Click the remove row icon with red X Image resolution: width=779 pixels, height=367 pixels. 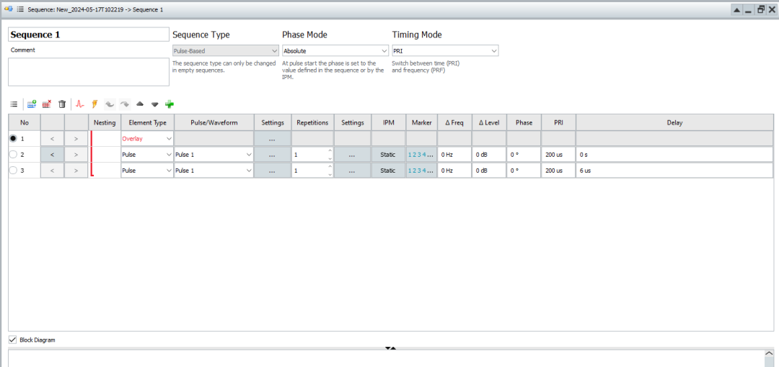pyautogui.click(x=47, y=104)
